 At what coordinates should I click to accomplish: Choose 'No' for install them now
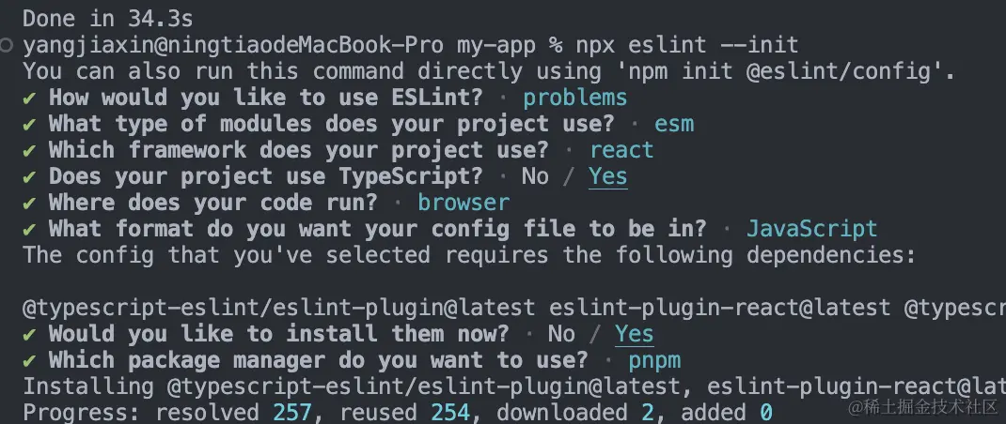(561, 334)
